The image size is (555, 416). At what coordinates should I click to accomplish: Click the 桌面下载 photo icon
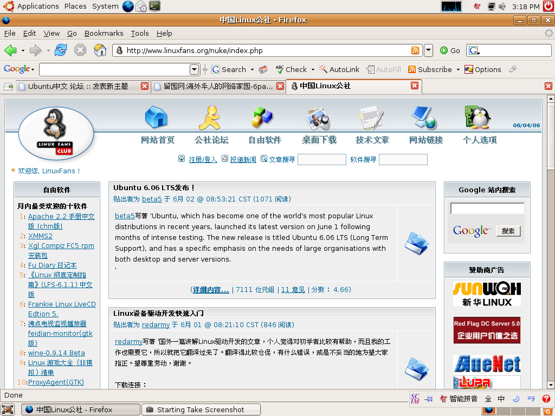318,119
